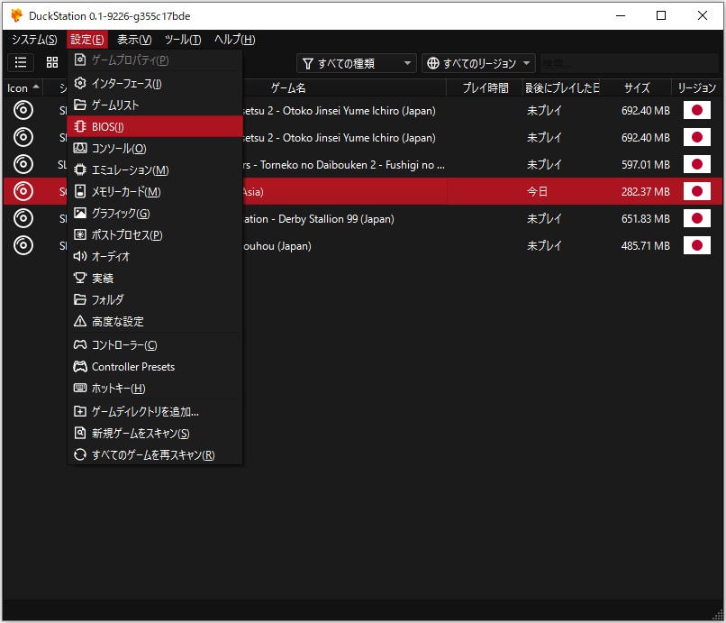
Task: Click the フォルダ folder icon
Action: pos(80,299)
